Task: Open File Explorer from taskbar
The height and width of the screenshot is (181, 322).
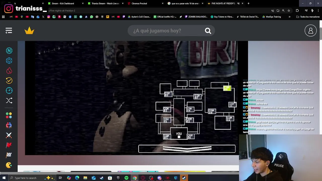Action: [x=85, y=178]
